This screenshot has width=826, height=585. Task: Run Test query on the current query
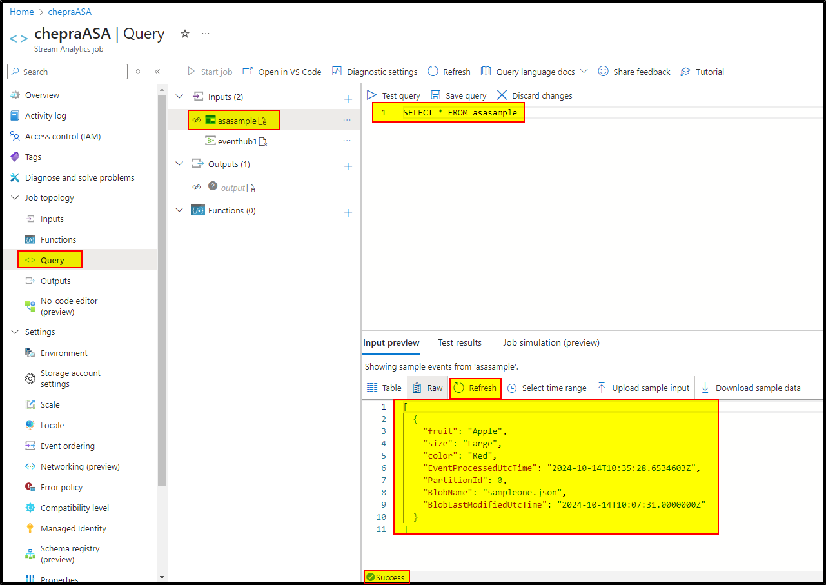point(394,95)
